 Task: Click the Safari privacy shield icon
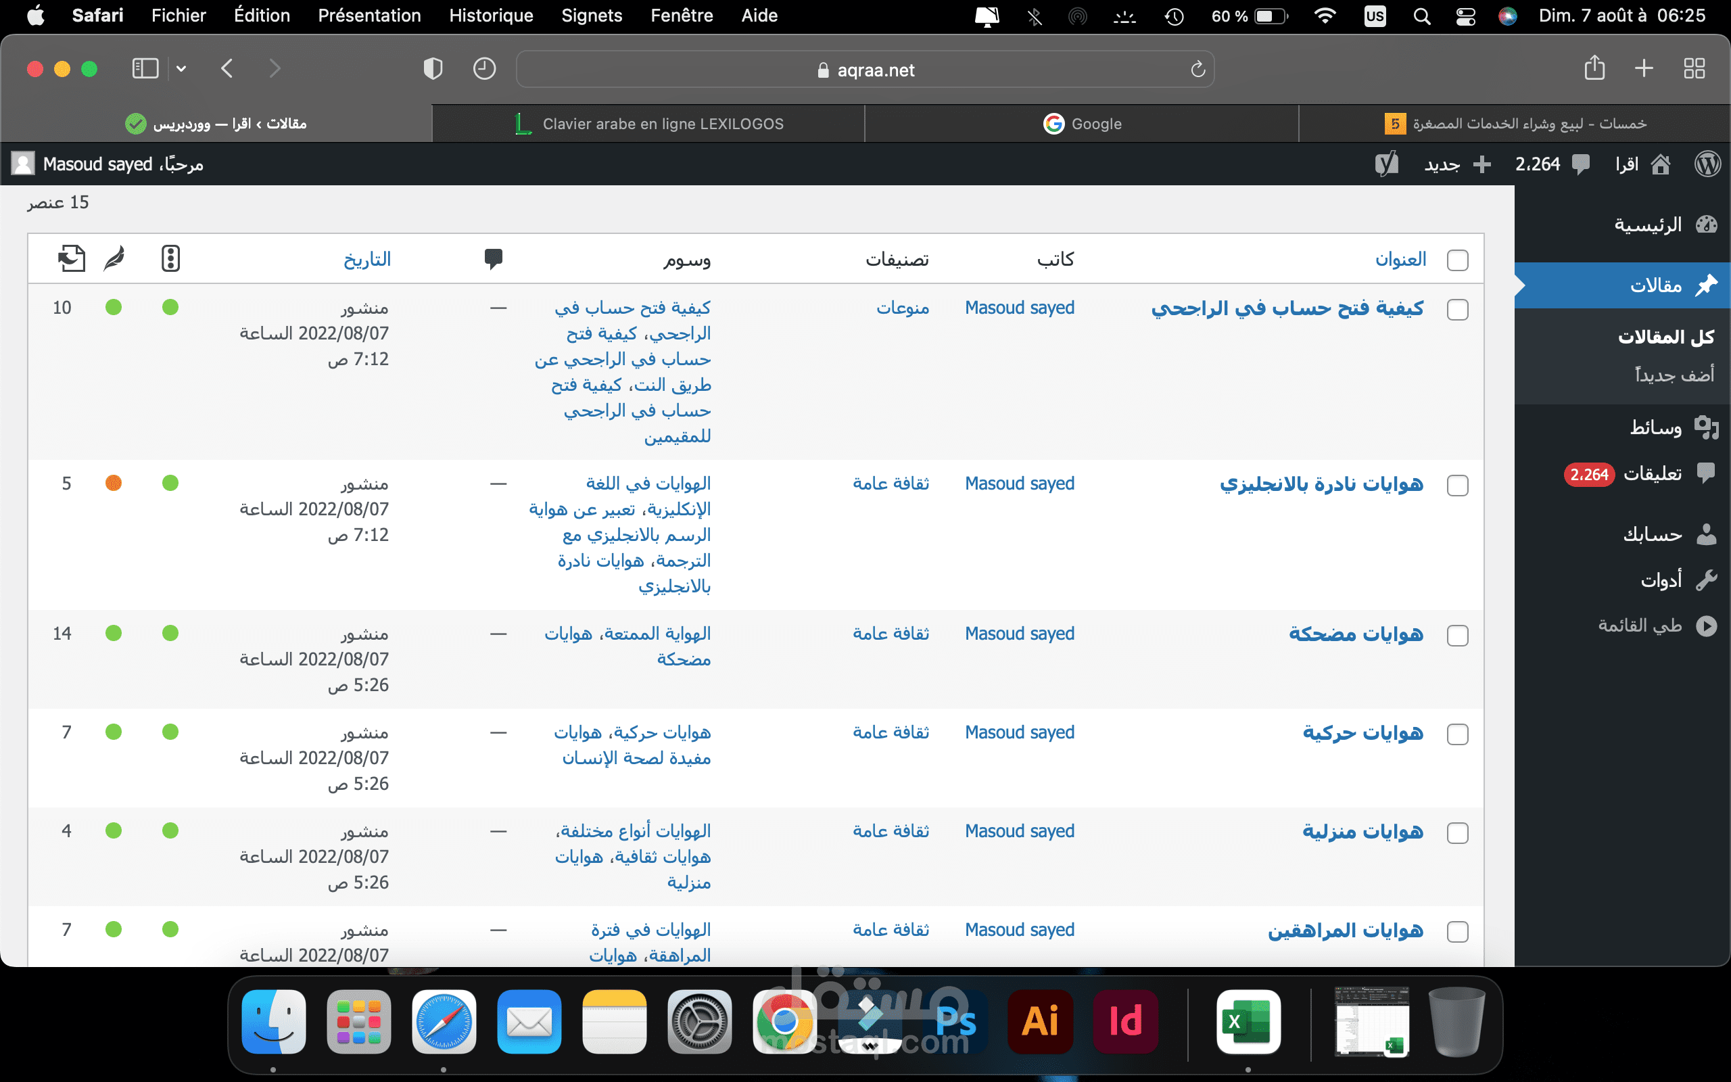click(433, 70)
